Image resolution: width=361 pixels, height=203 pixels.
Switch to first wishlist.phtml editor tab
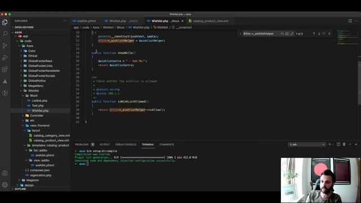point(86,21)
